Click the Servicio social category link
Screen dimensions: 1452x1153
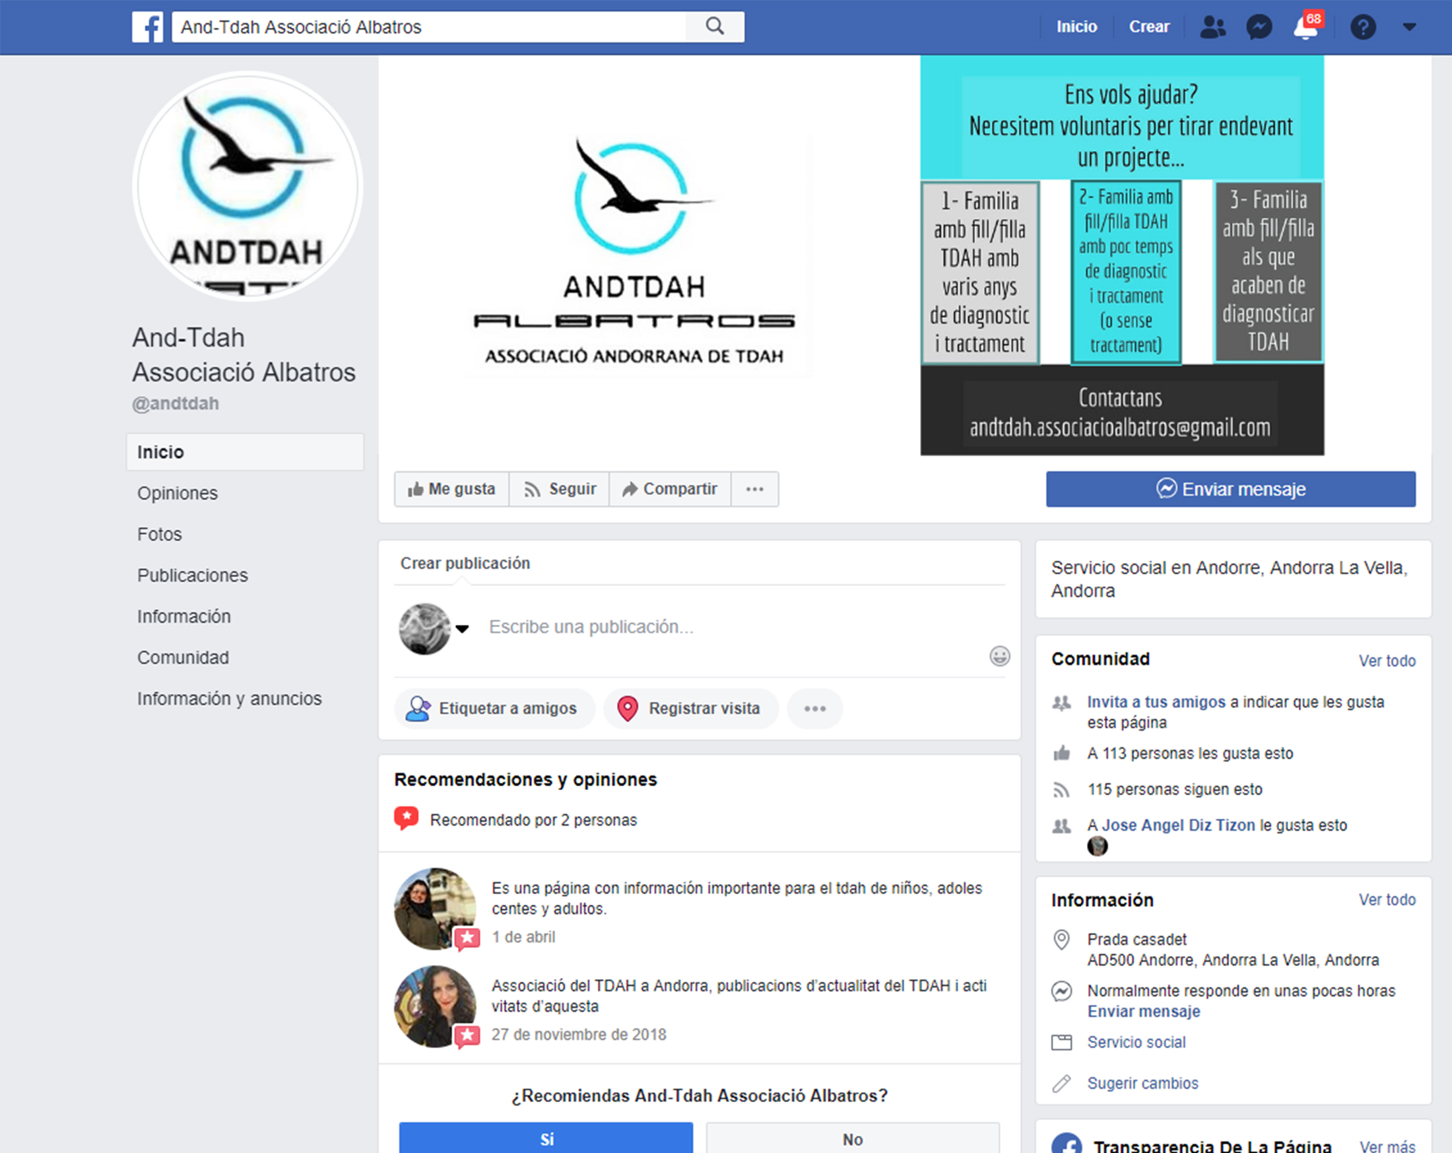(x=1136, y=1043)
